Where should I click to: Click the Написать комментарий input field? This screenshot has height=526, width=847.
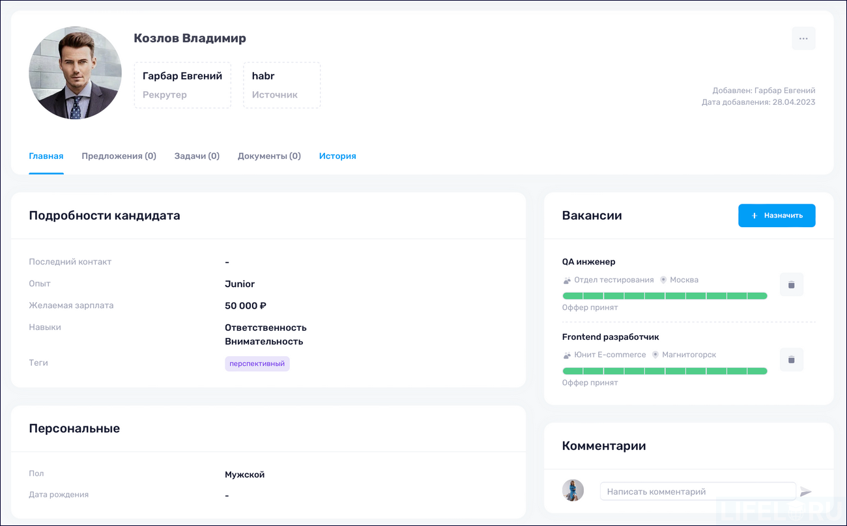(x=697, y=491)
